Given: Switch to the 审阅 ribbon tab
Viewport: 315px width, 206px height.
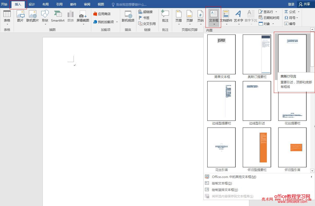Looking at the screenshot, I should click(87, 4).
